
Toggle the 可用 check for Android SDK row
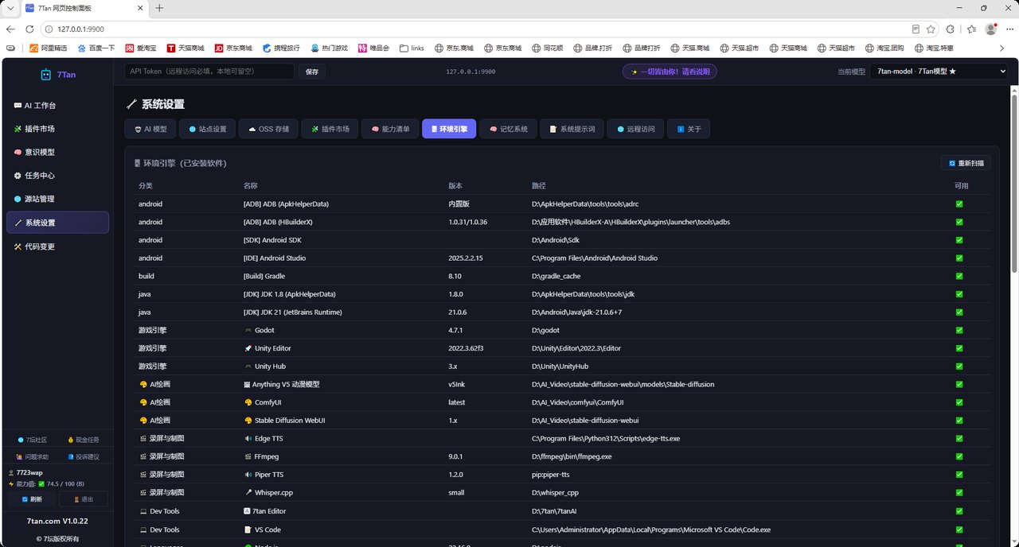(x=959, y=240)
